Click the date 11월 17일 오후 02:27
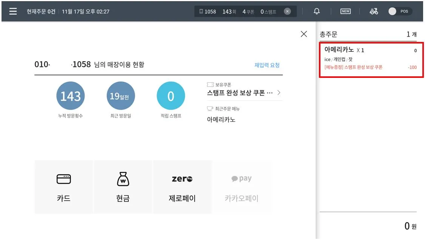The height and width of the screenshot is (240, 425). (x=86, y=11)
